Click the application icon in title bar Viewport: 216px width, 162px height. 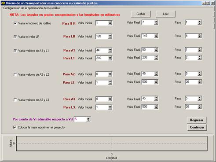pyautogui.click(x=3, y=3)
